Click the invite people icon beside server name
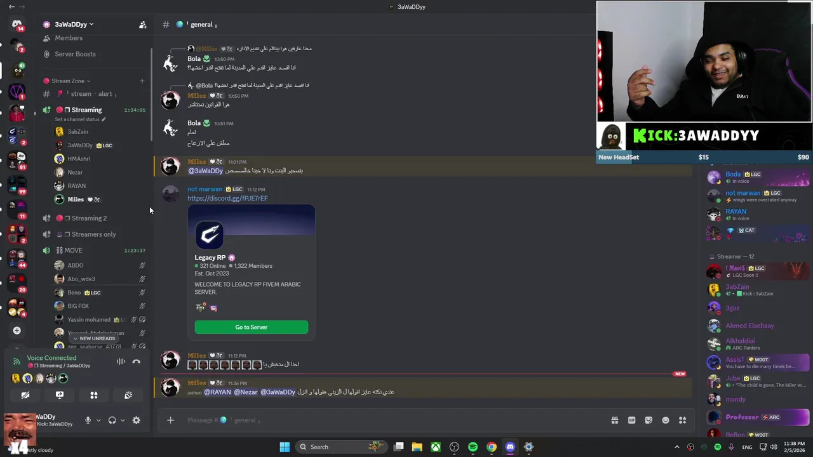Screen dimensions: 813x457 click(x=142, y=25)
